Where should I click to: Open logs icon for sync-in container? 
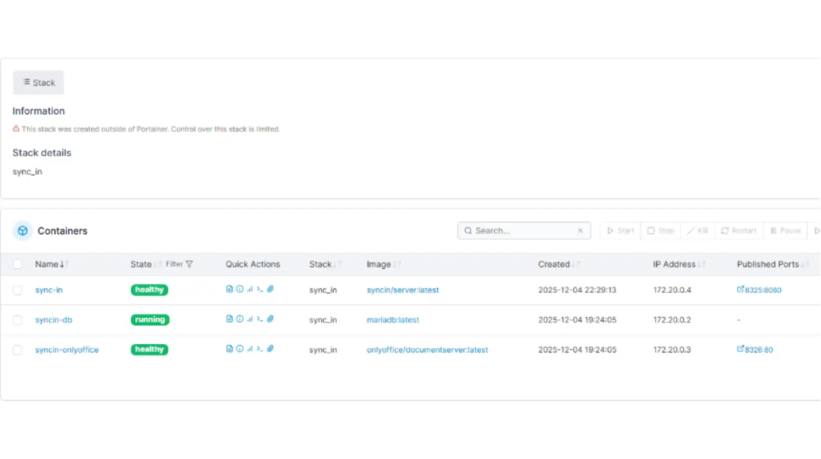tap(229, 289)
